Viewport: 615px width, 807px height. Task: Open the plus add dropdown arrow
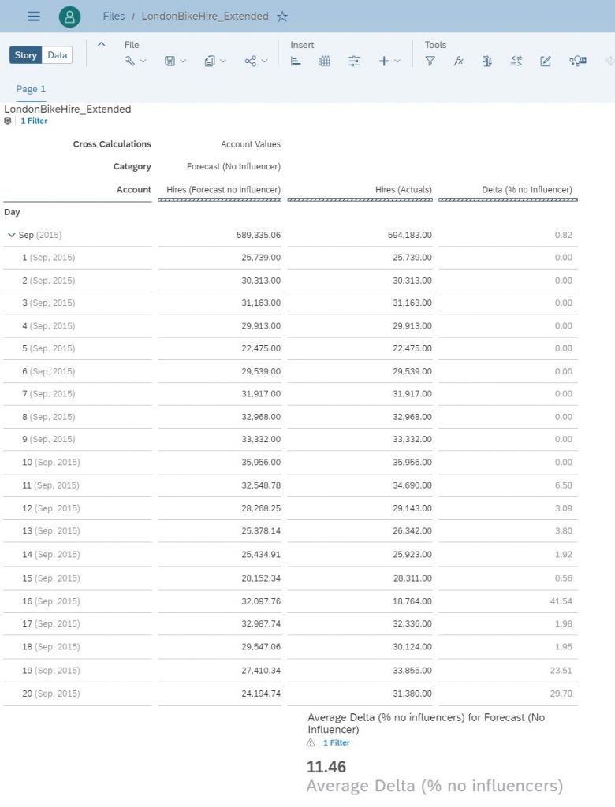point(397,61)
